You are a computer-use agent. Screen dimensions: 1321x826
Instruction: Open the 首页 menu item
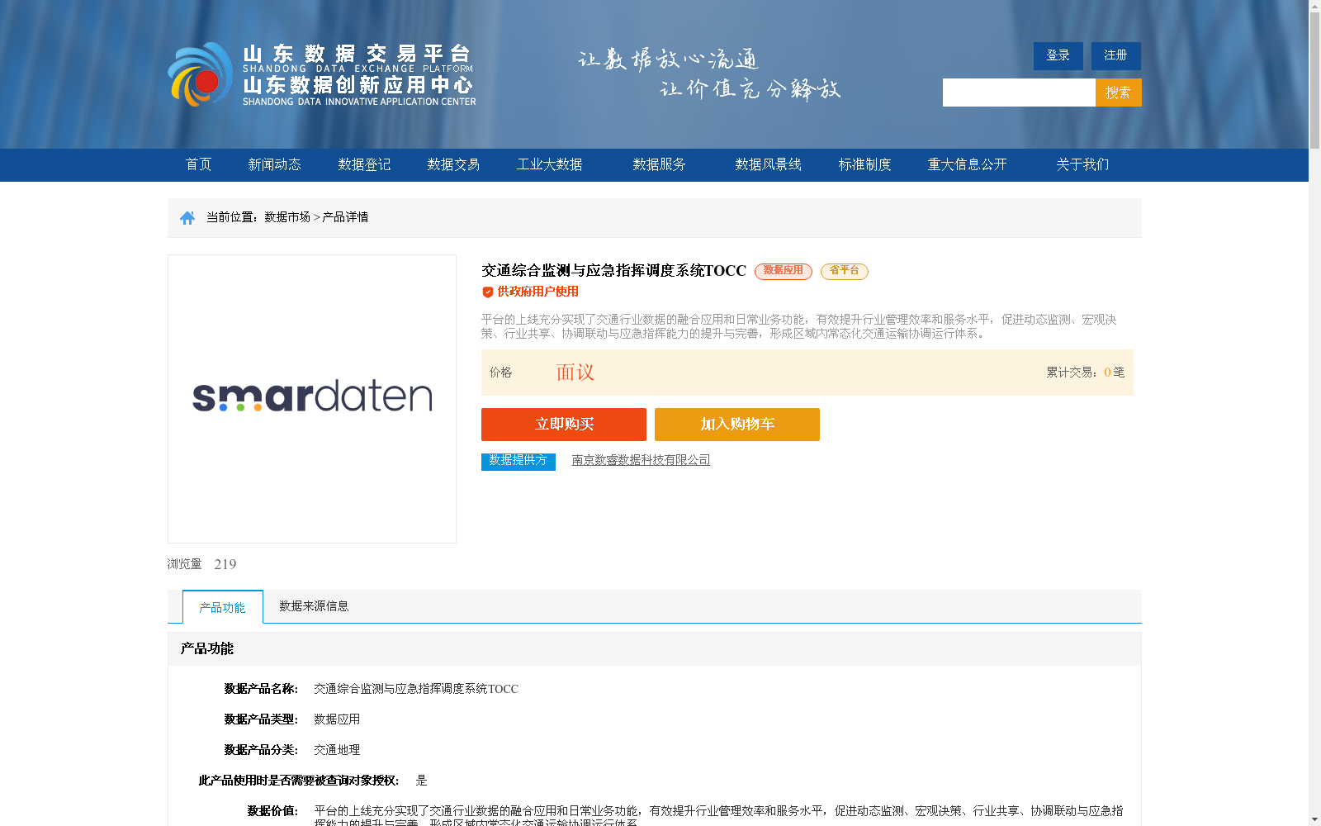[199, 164]
